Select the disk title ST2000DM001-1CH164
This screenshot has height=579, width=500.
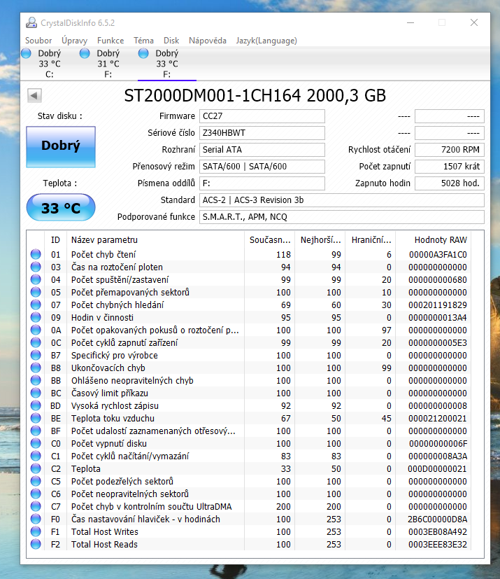point(213,96)
